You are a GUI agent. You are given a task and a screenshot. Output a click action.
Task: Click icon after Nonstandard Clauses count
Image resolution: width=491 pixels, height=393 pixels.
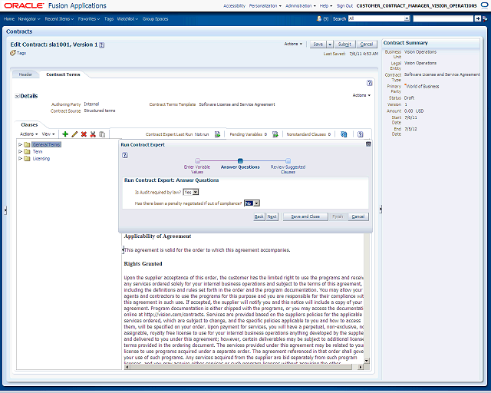tap(344, 134)
